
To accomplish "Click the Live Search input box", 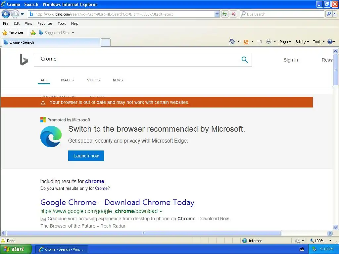I will (282, 14).
